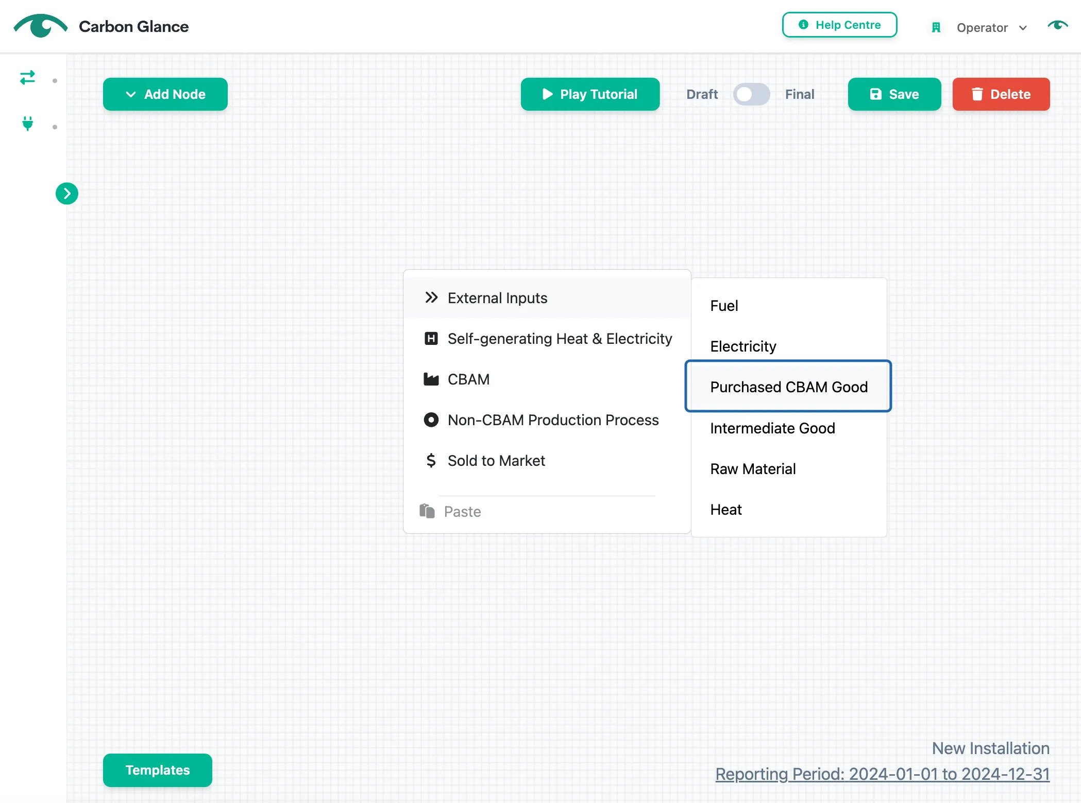Open the Add Node dropdown
1081x803 pixels.
tap(165, 94)
